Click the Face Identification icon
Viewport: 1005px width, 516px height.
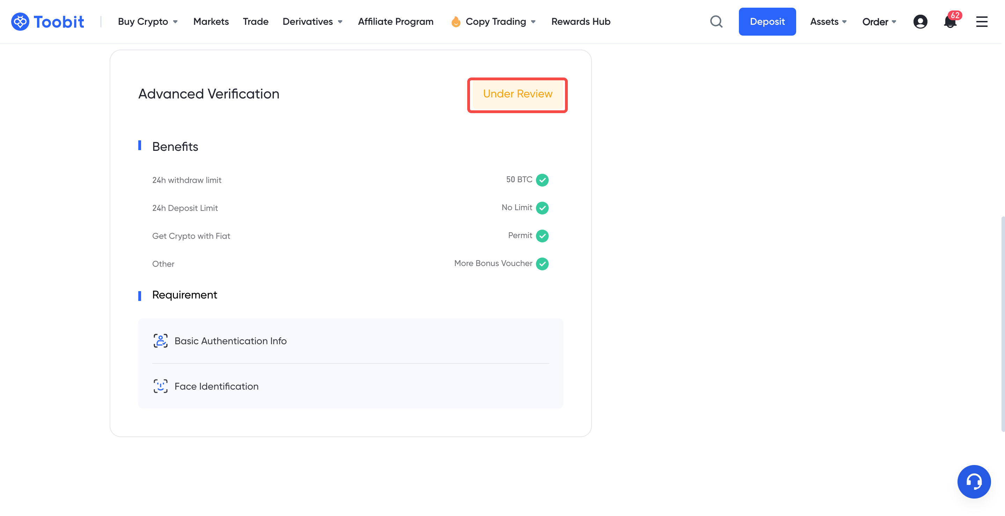[x=160, y=386]
